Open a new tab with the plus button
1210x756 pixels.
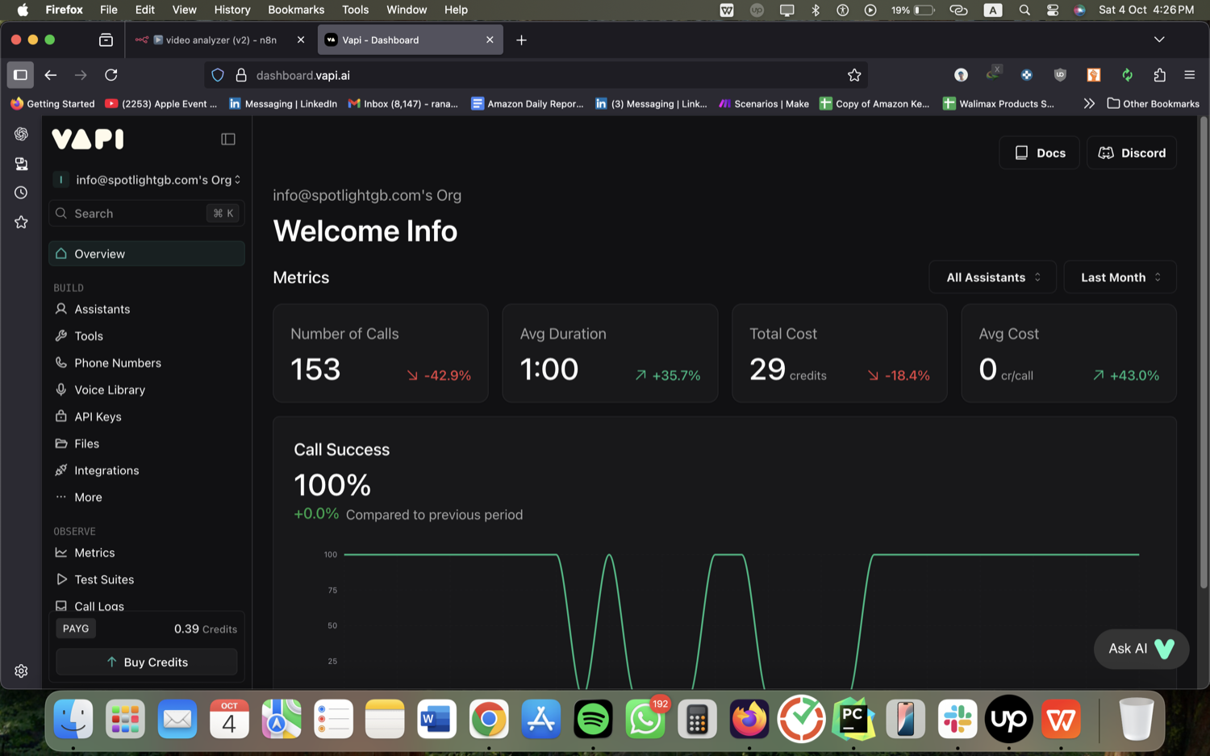[x=521, y=40]
